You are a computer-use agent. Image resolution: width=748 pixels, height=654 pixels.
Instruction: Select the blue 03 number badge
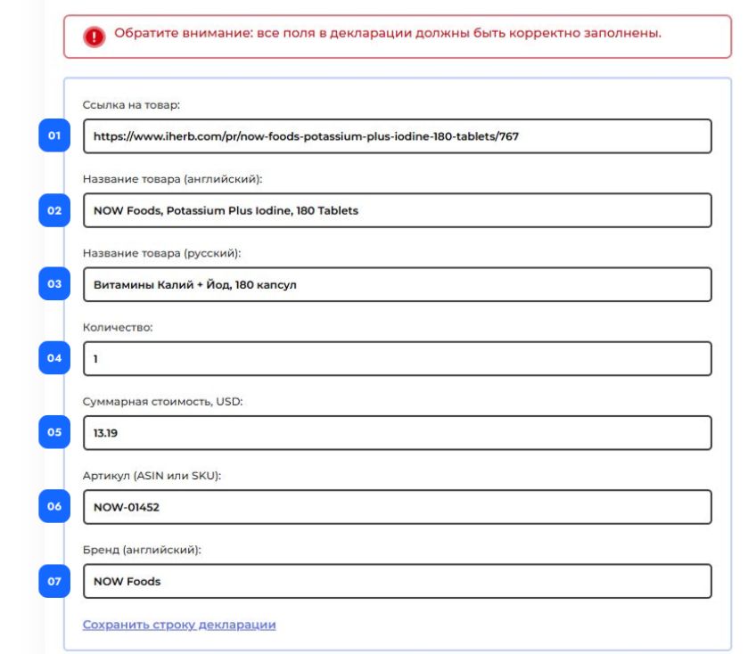(x=54, y=284)
